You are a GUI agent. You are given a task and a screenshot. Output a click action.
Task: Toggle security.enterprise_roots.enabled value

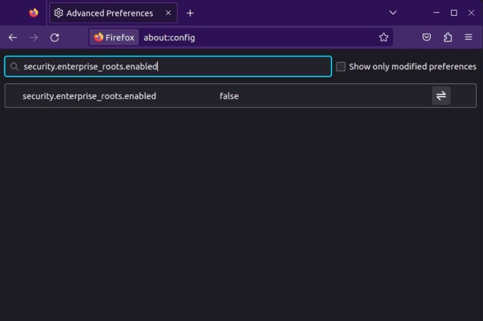[441, 95]
